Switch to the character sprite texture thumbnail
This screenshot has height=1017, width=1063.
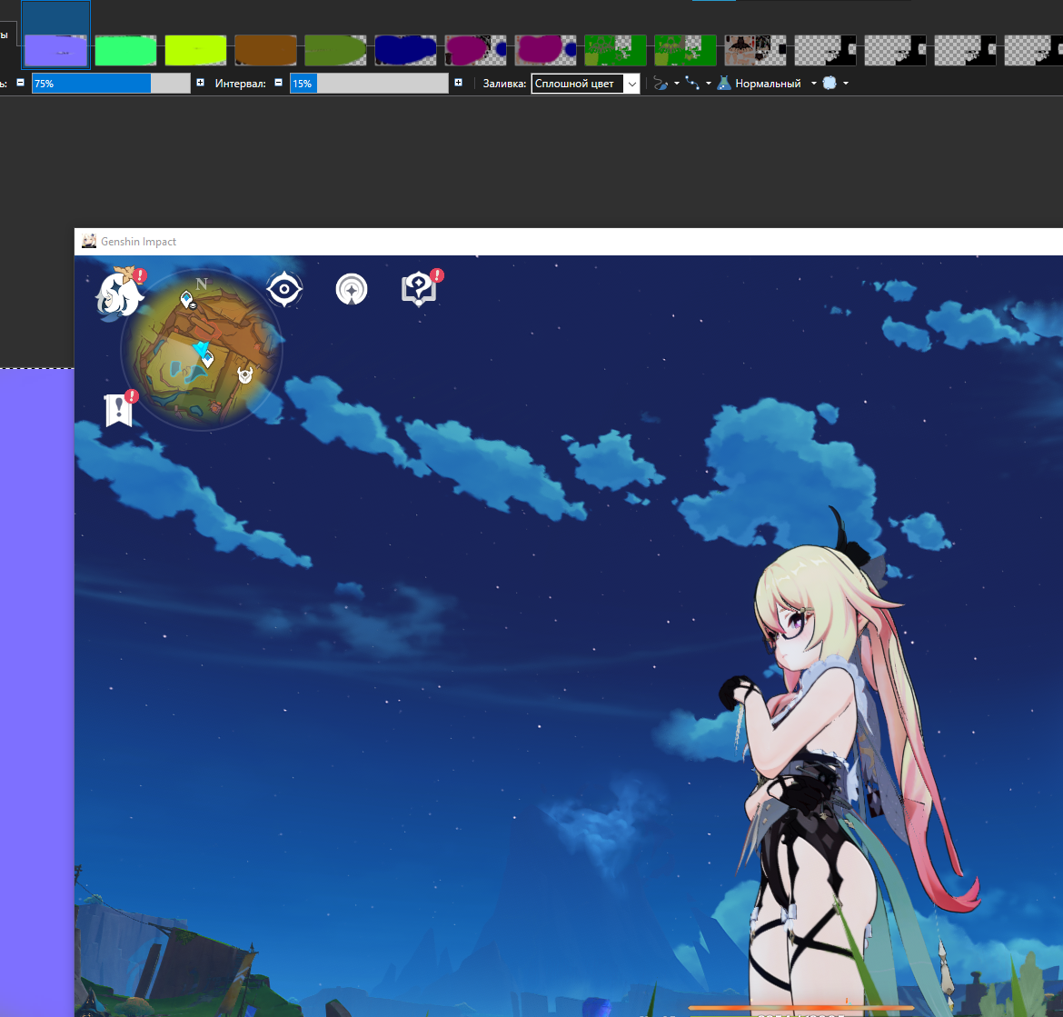pos(755,50)
